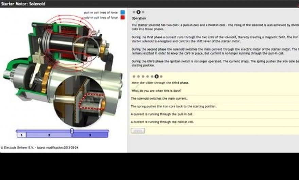Click the red hold-in coil legend swatch

(x=123, y=17)
